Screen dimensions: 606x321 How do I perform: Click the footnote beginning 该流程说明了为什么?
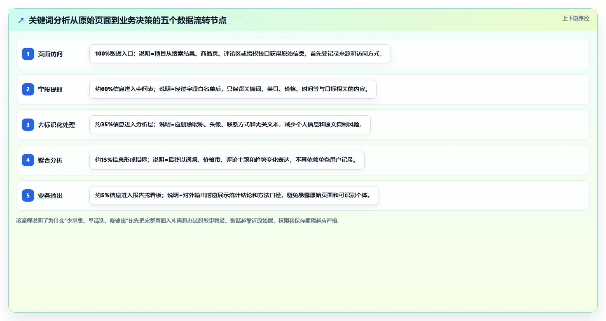click(178, 221)
